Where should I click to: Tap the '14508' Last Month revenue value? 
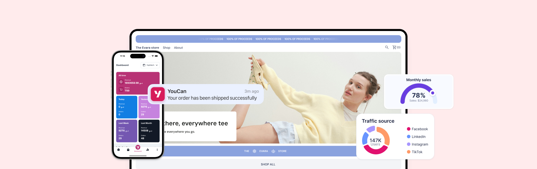tap(144, 131)
